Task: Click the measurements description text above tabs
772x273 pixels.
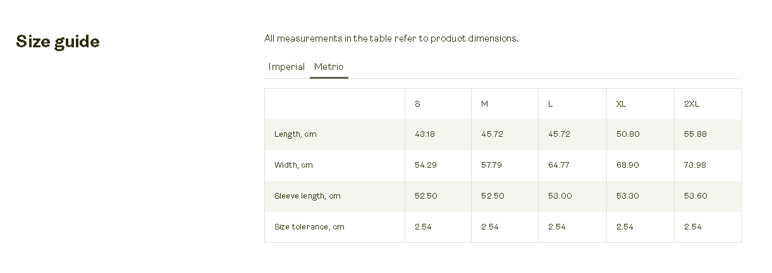Action: tap(391, 38)
